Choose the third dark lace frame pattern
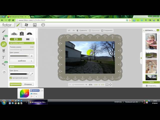The image size is (160, 120). 29,33
